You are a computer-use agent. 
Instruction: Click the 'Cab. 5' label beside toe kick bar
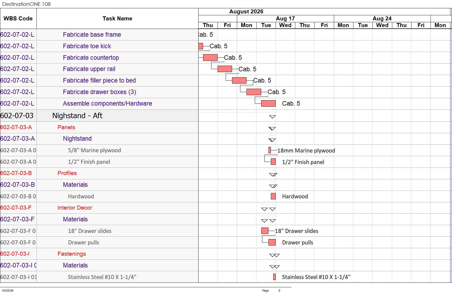[218, 46]
